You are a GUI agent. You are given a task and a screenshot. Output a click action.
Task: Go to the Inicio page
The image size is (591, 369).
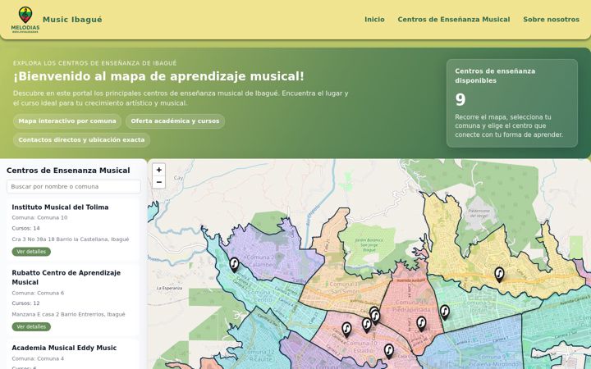click(374, 19)
